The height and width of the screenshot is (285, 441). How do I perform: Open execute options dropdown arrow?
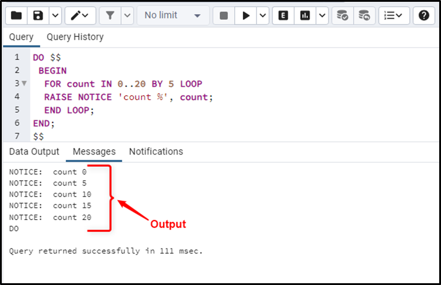click(x=263, y=16)
